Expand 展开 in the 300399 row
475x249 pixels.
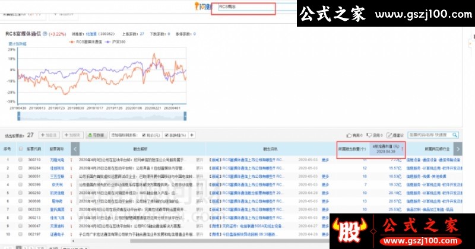pyautogui.click(x=199, y=184)
